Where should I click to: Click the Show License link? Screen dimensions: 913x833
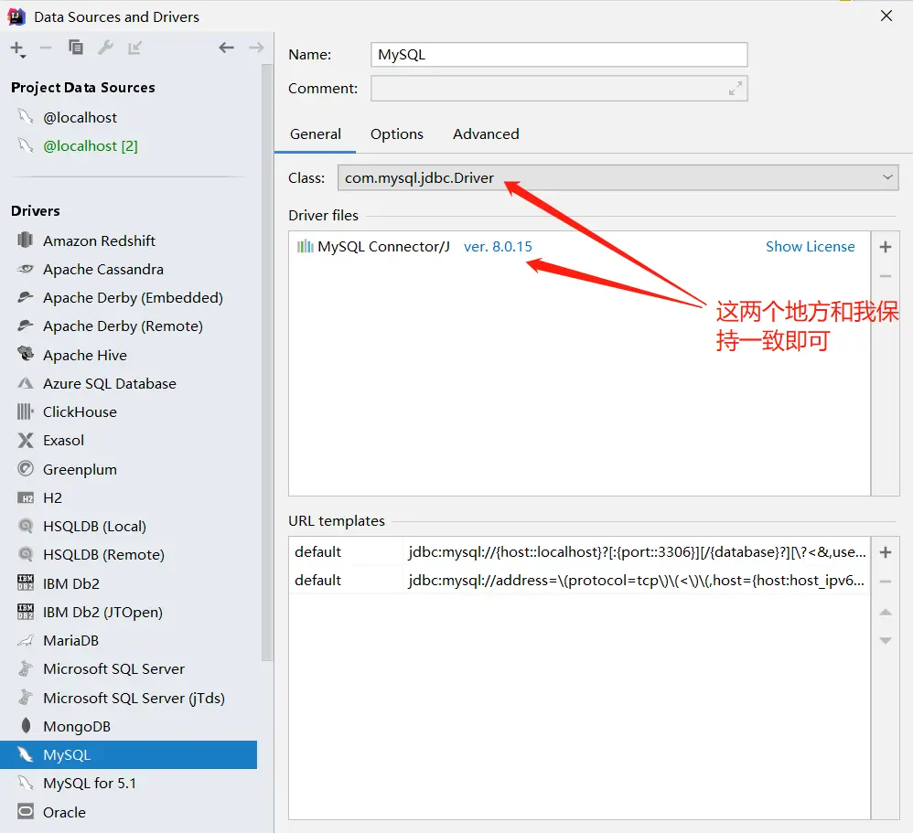tap(810, 247)
